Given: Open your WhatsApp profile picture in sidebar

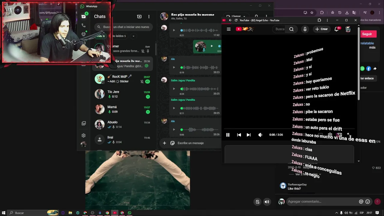Looking at the screenshot, I should click(x=83, y=144).
